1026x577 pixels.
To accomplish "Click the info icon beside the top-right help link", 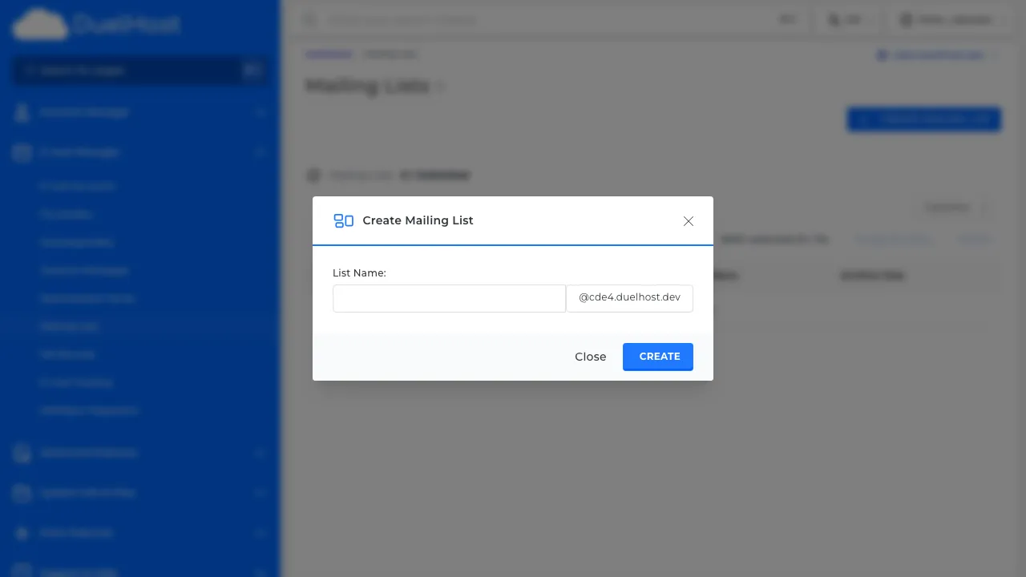I will coord(882,54).
